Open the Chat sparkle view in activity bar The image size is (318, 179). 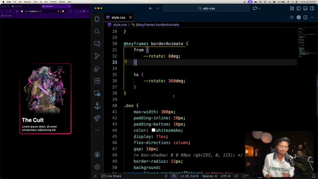click(97, 44)
